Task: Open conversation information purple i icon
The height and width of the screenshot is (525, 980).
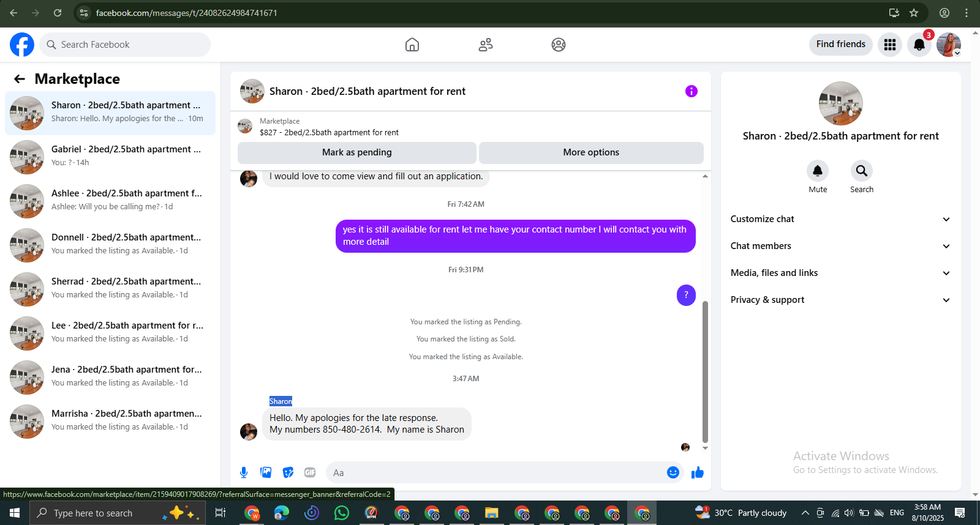Action: coord(692,91)
